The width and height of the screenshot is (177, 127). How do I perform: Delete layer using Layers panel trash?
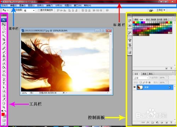click(171, 122)
